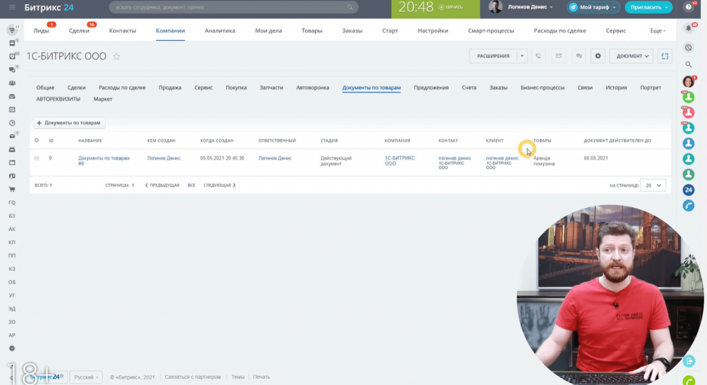Open the clock icon in left sidebar
Screen dimensions: 707x385
[12, 123]
